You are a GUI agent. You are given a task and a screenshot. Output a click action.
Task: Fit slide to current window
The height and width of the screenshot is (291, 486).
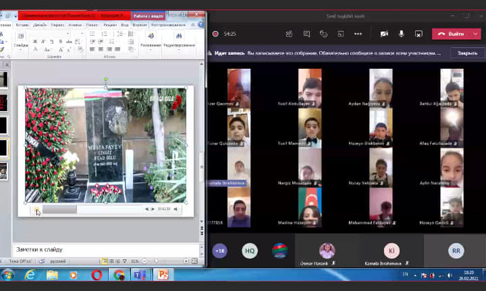[194, 261]
